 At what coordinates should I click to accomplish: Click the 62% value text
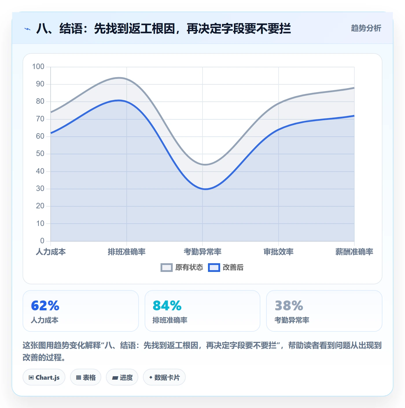pos(45,306)
